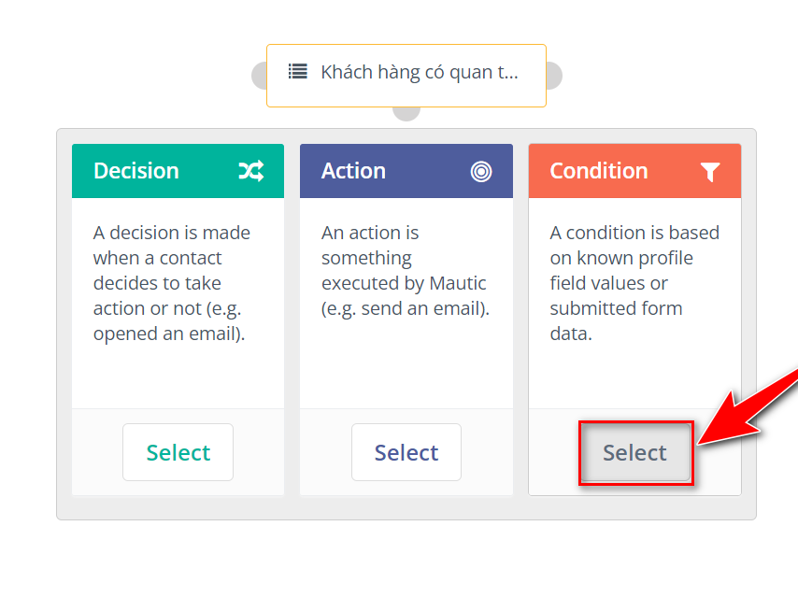Click the bottom connector dot under the source node

pos(406,114)
